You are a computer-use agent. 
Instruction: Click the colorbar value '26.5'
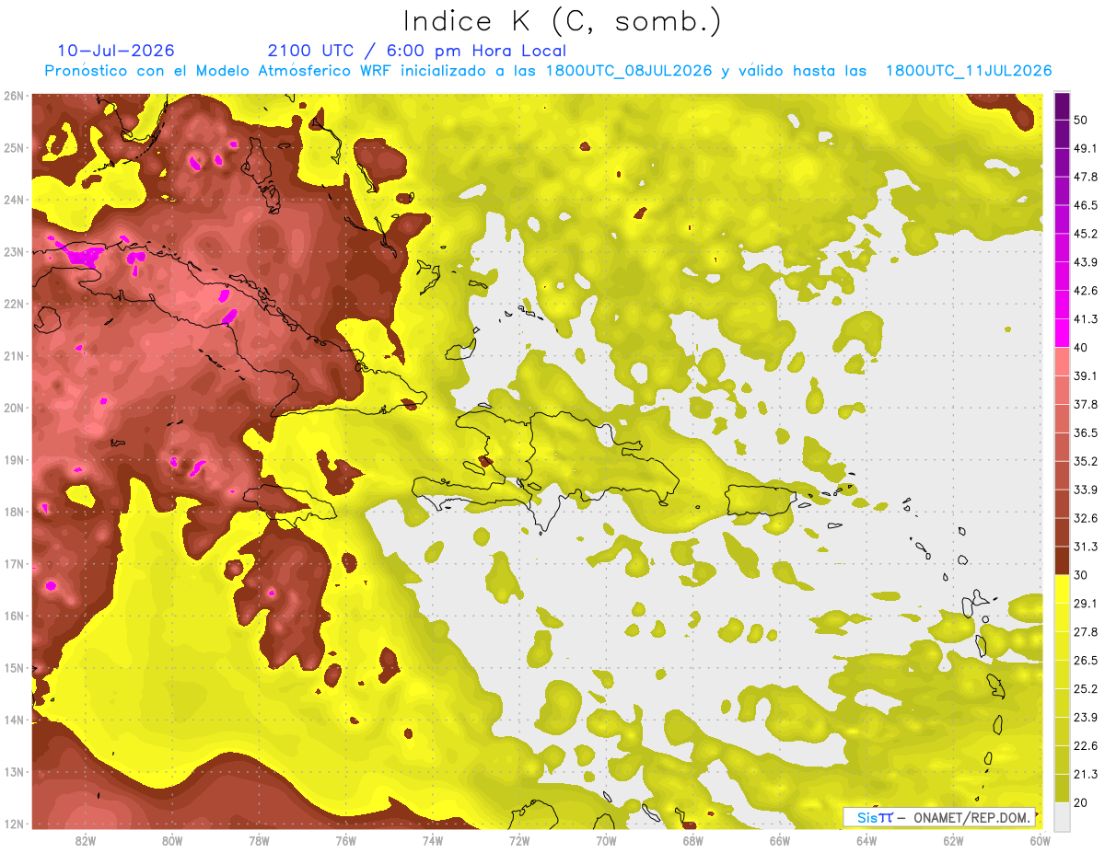point(1086,661)
